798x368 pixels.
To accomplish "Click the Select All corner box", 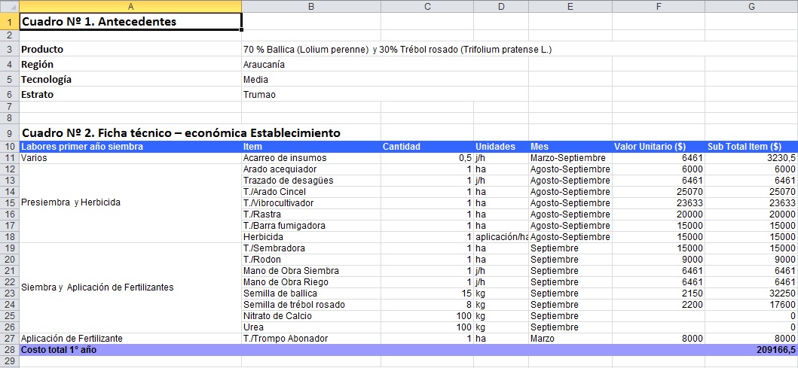I will (9, 6).
